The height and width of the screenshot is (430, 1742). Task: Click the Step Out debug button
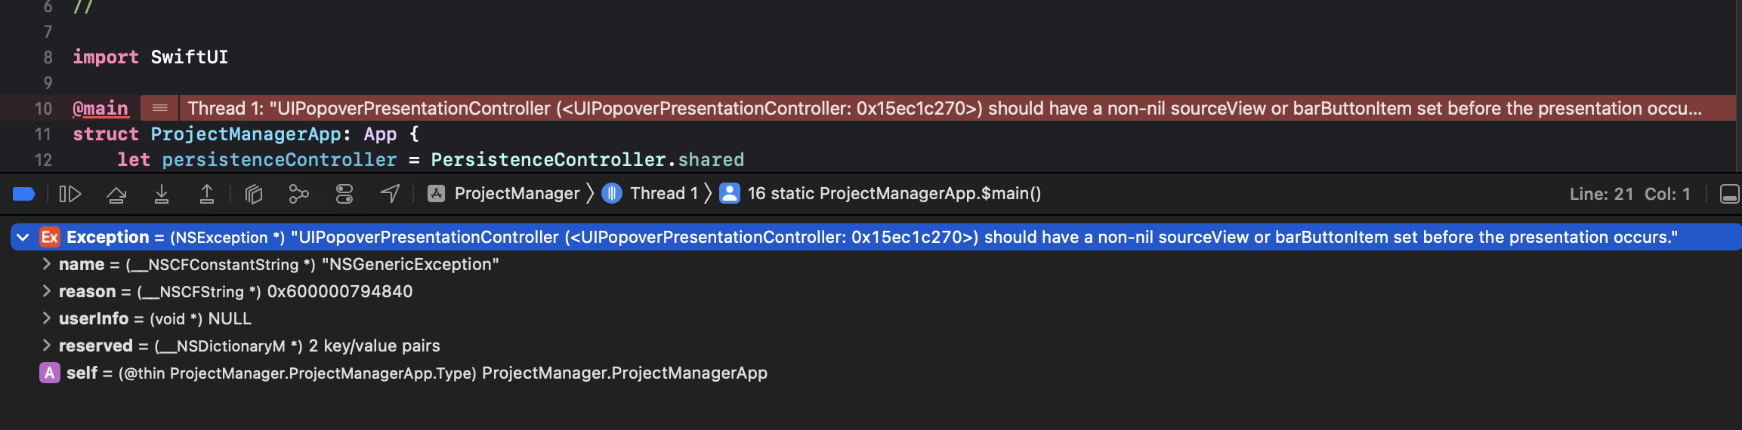pos(206,195)
